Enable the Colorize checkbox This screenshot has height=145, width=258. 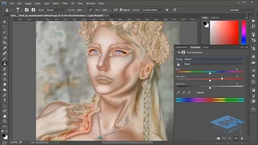(x=195, y=93)
